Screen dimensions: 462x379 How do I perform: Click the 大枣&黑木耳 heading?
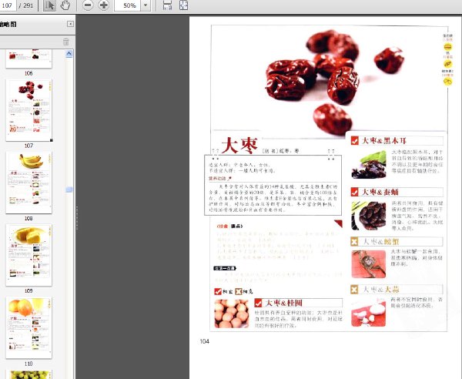pos(384,140)
